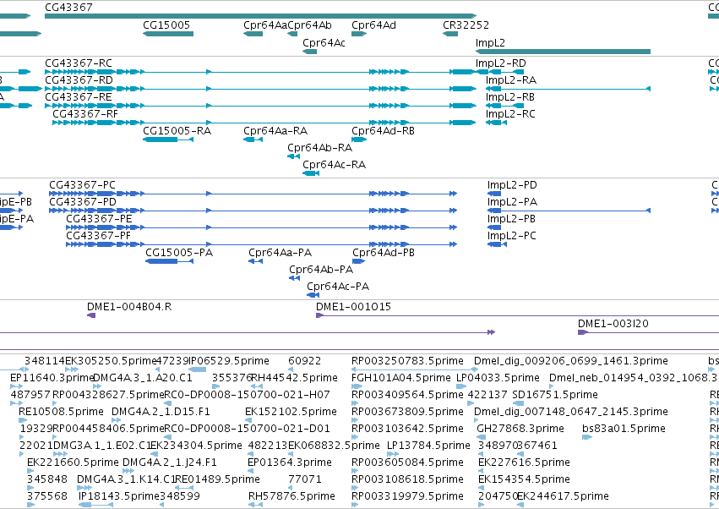
Task: Open EST RH57876.5prime
Action: point(255,505)
